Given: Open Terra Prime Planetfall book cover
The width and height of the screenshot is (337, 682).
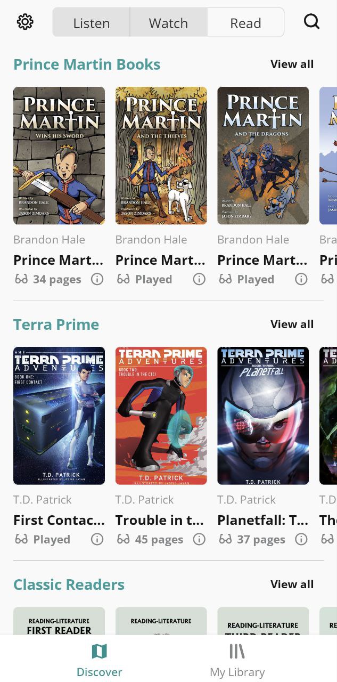Looking at the screenshot, I should 263,416.
